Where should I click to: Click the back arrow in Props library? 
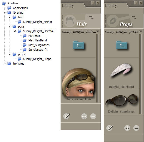point(134,17)
